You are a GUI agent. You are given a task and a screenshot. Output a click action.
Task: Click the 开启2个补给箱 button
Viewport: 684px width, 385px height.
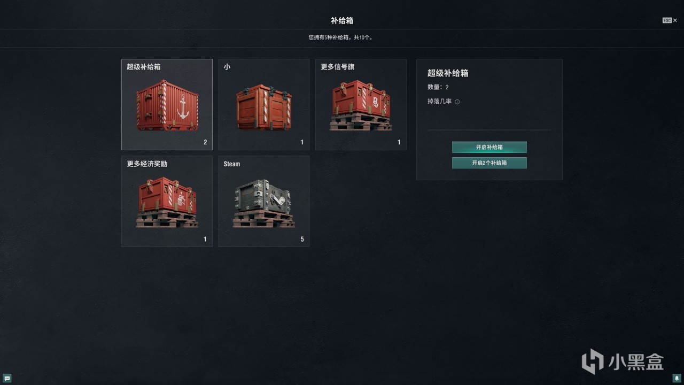[x=489, y=163]
